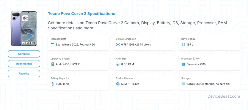The image size is (248, 110).
Task: Click the storage icon beside 128GB/256GB storage
Action: pos(183,84)
